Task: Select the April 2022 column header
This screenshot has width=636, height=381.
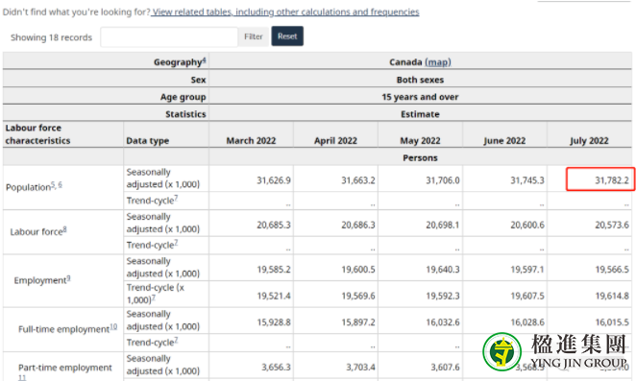Action: click(x=335, y=141)
